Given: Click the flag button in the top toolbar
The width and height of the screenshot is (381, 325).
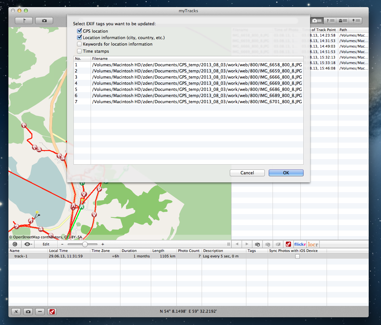Looking at the screenshot, I should click(x=24, y=21).
